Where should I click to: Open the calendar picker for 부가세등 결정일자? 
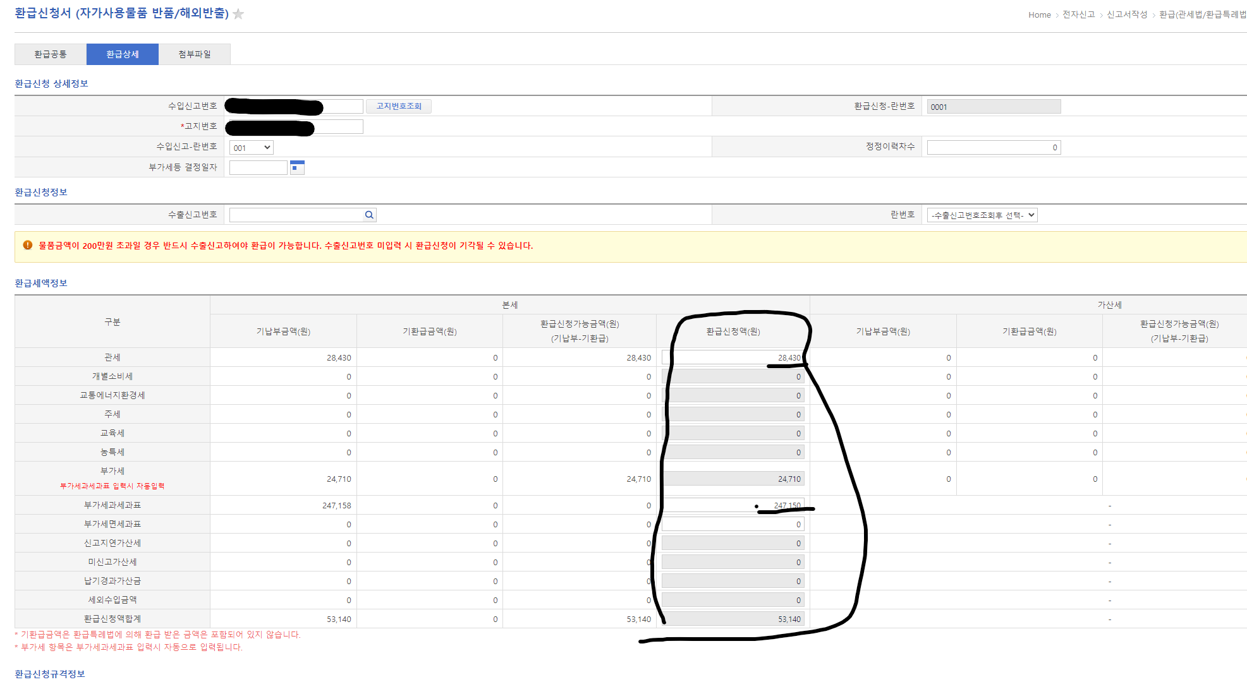click(297, 167)
